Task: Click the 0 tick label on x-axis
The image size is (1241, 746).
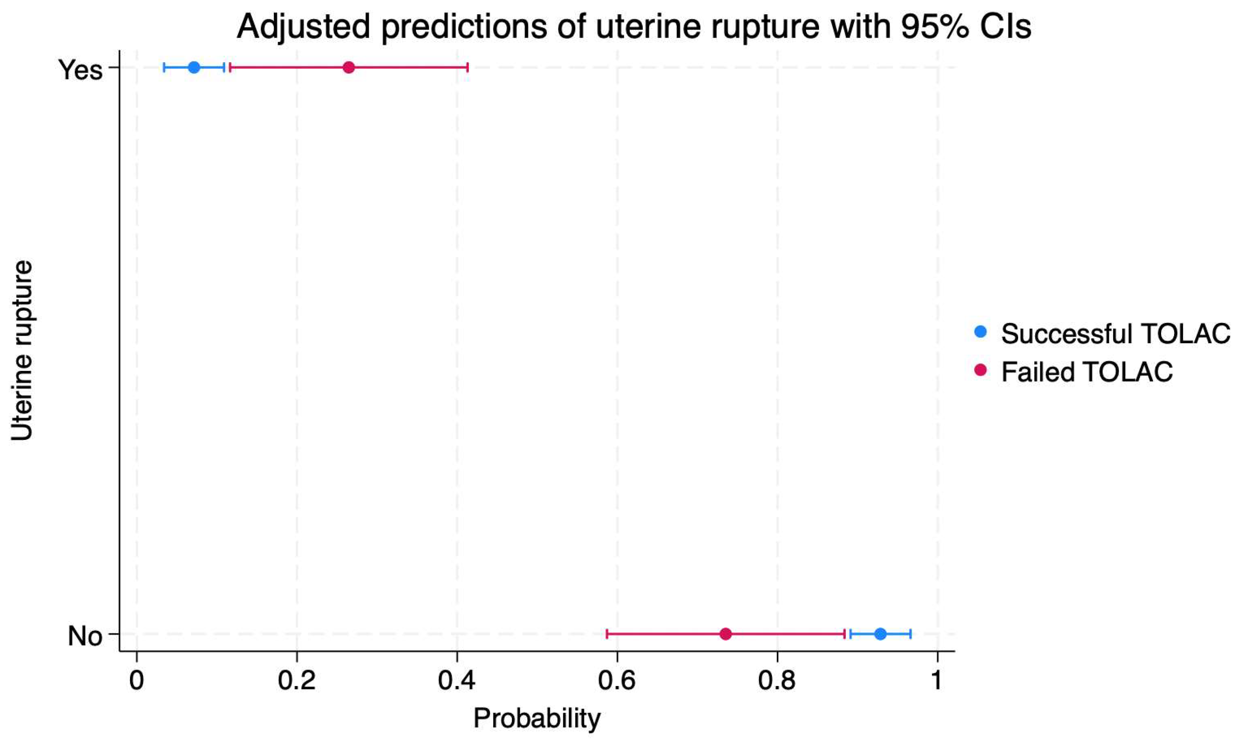Action: [x=137, y=680]
